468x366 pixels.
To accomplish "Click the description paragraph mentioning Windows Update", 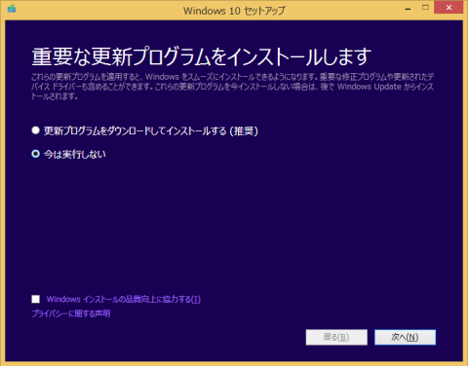I will pos(232,87).
